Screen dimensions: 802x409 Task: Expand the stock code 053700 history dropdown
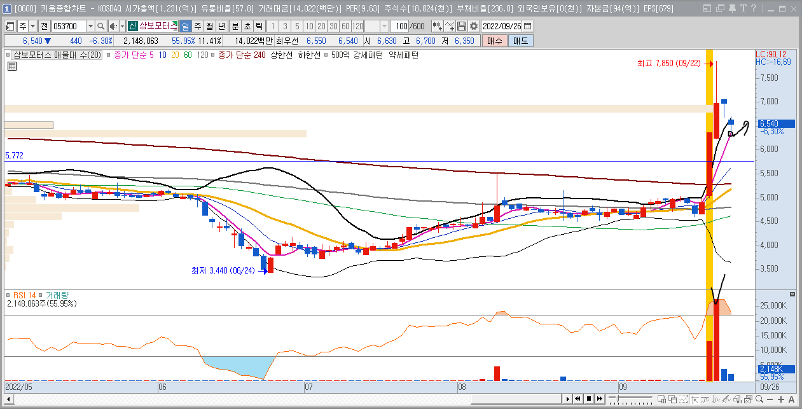click(x=91, y=26)
